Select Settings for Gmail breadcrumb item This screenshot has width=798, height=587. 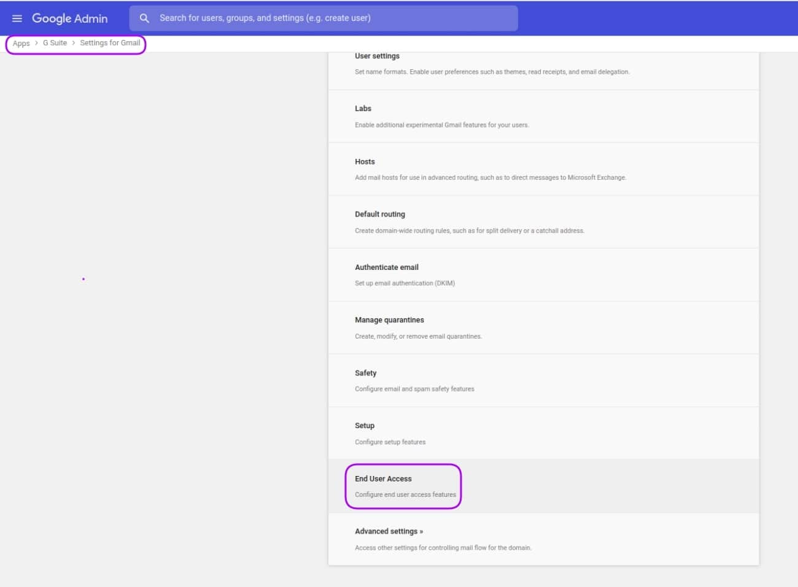(x=110, y=43)
